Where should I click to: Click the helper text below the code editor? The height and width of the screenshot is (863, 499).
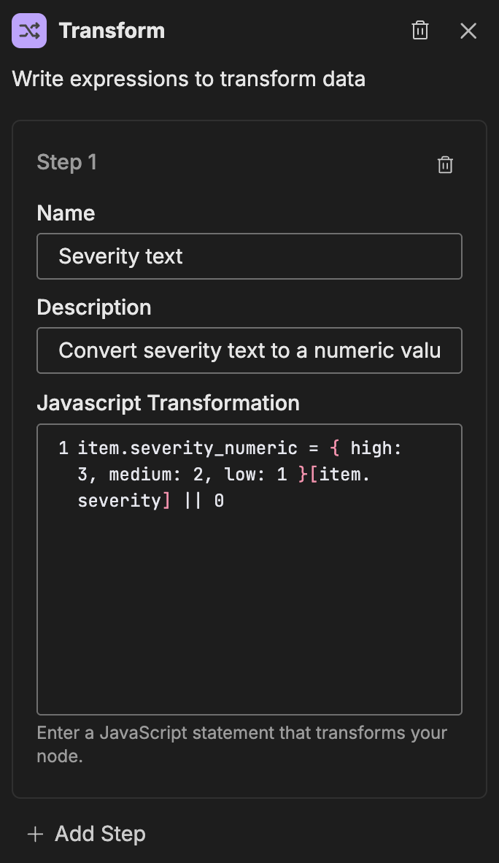(x=241, y=733)
